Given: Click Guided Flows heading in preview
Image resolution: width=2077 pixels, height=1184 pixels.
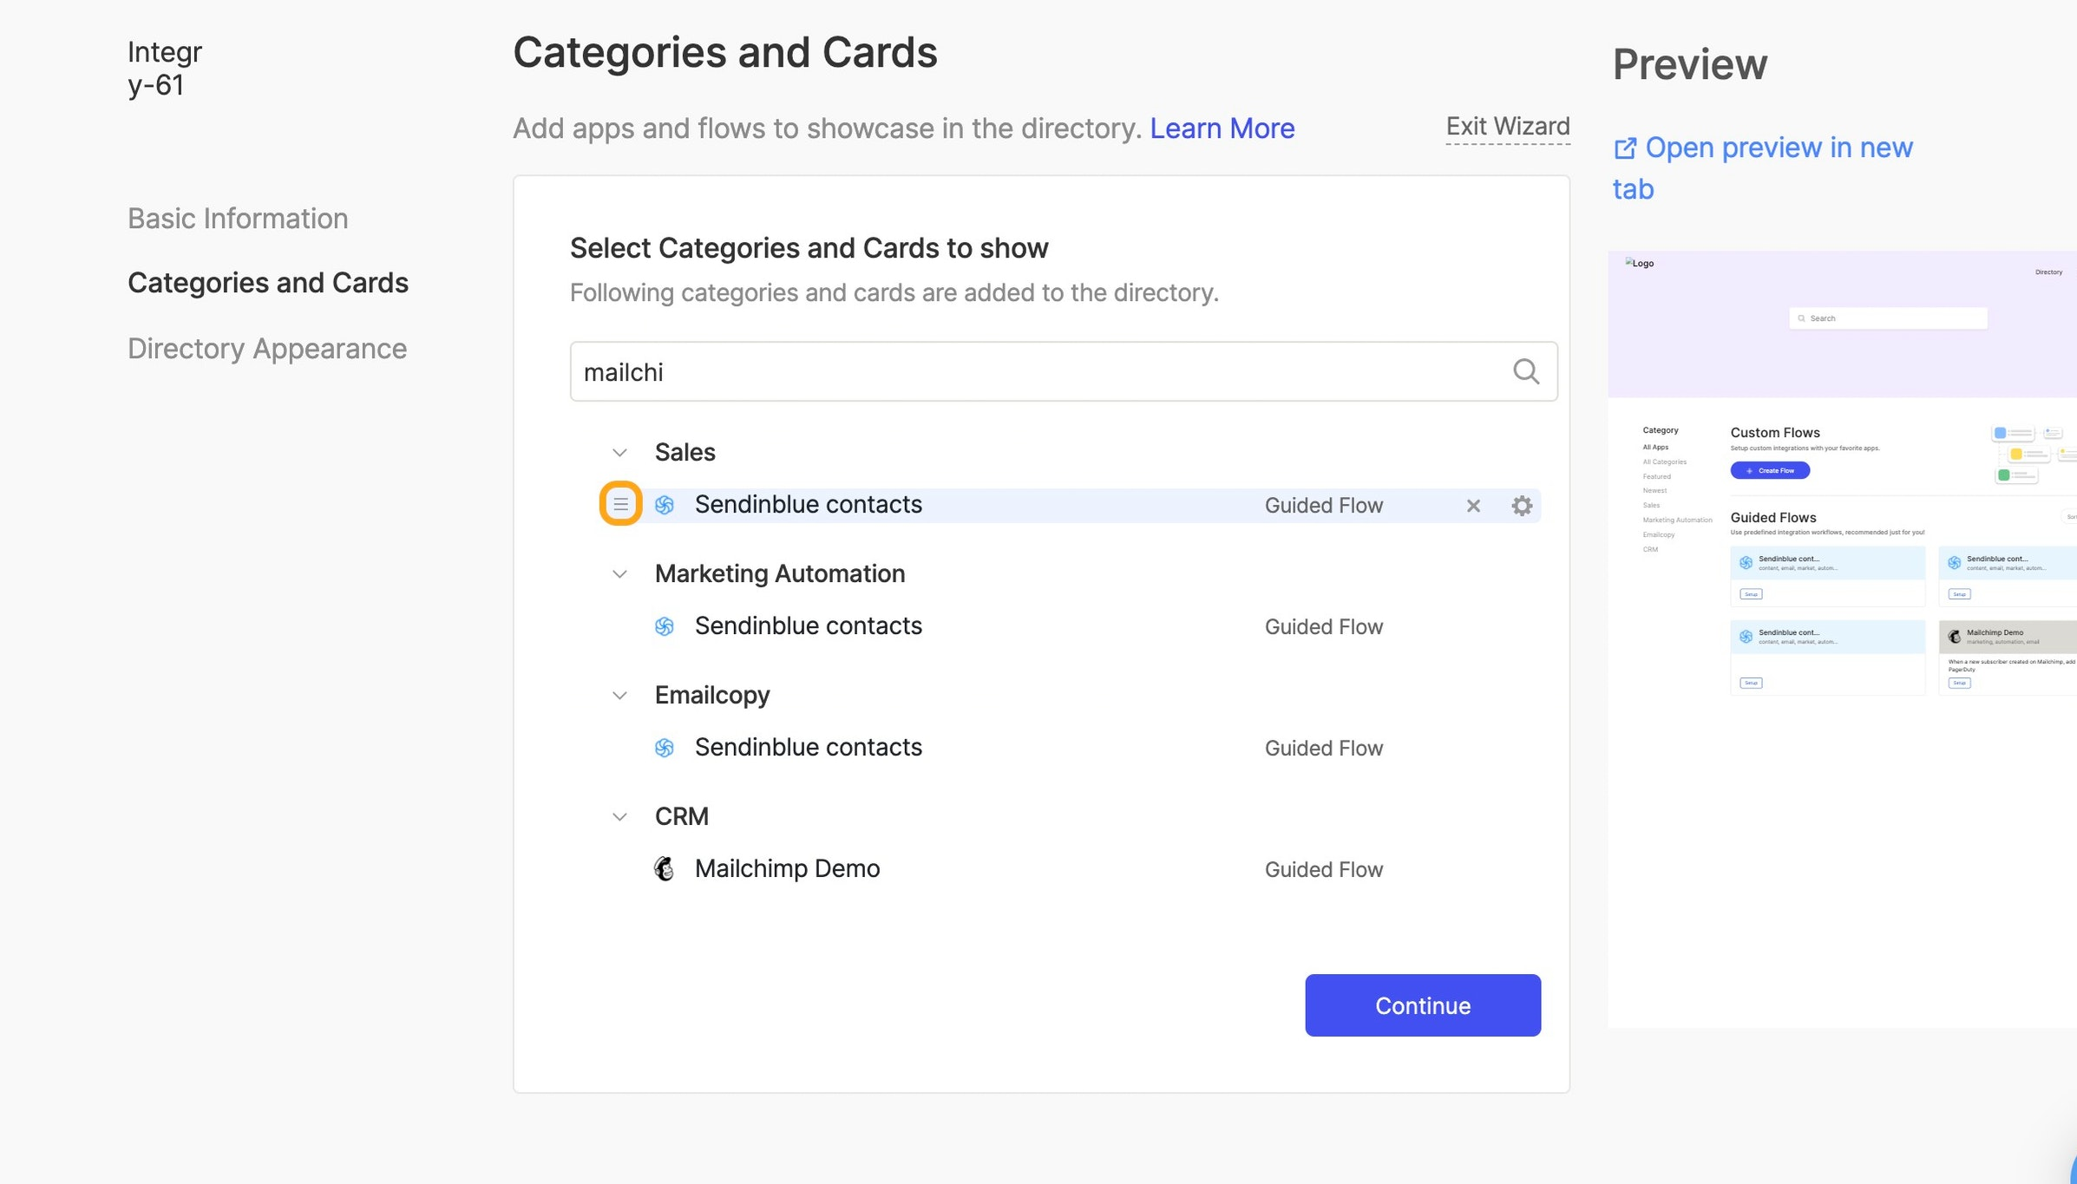Looking at the screenshot, I should click(1773, 518).
